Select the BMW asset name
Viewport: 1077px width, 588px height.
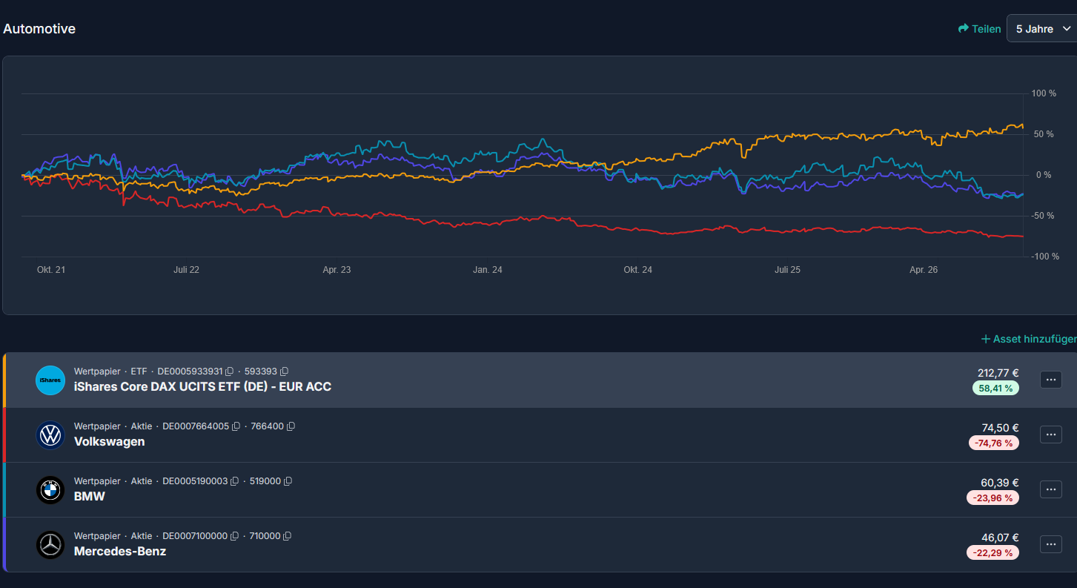click(x=90, y=496)
